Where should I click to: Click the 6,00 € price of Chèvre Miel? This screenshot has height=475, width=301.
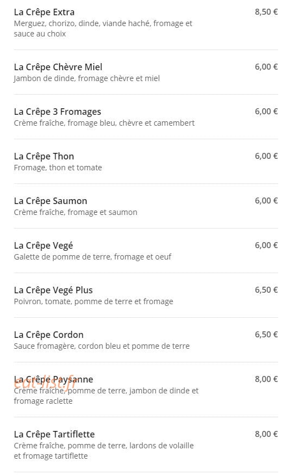point(266,67)
